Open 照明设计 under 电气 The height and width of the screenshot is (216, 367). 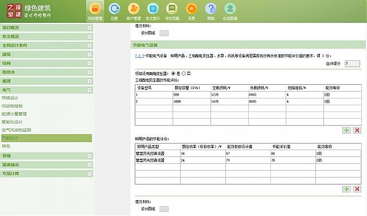tap(10, 98)
